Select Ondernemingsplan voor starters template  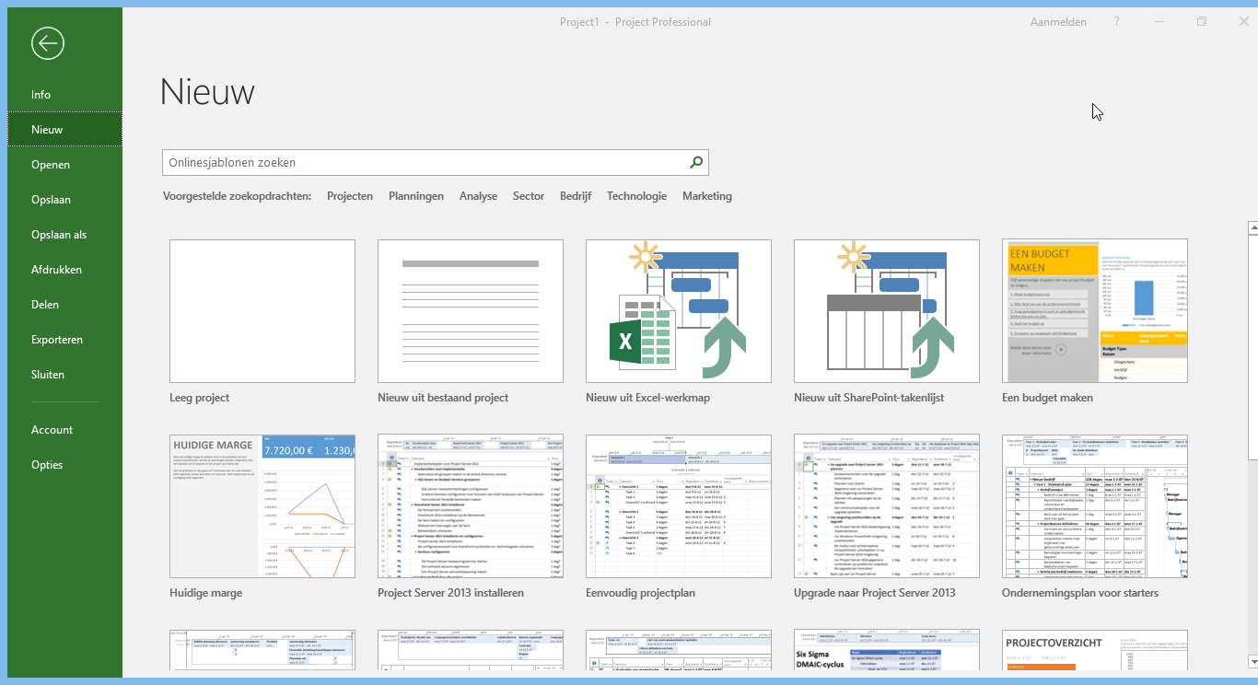(1095, 506)
